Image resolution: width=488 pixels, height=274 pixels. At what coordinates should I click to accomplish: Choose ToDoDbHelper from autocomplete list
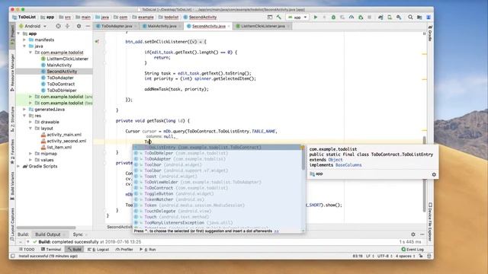(x=218, y=153)
